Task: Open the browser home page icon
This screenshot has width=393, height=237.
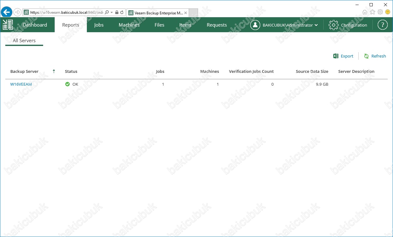Action: [x=365, y=12]
